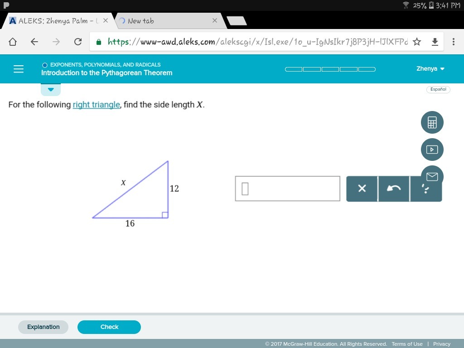Tap the Wi-Fi status icon
This screenshot has height=348, width=464.
[x=406, y=5]
